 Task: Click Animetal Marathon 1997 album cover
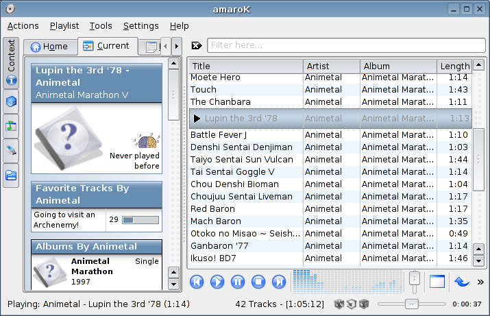(x=50, y=272)
